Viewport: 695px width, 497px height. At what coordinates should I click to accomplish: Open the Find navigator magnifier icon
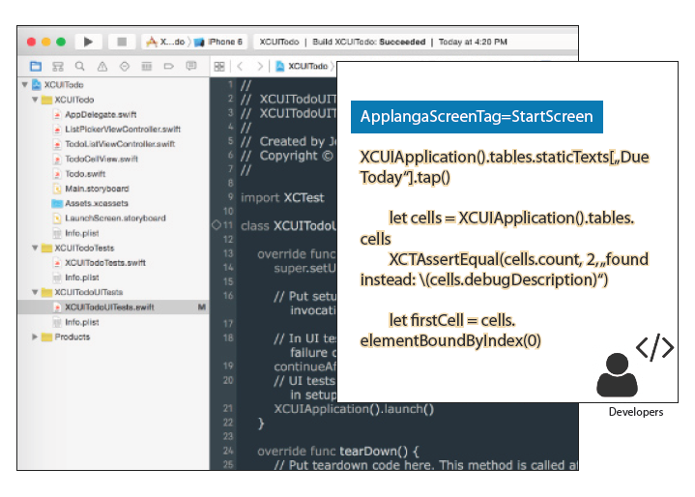tap(80, 67)
